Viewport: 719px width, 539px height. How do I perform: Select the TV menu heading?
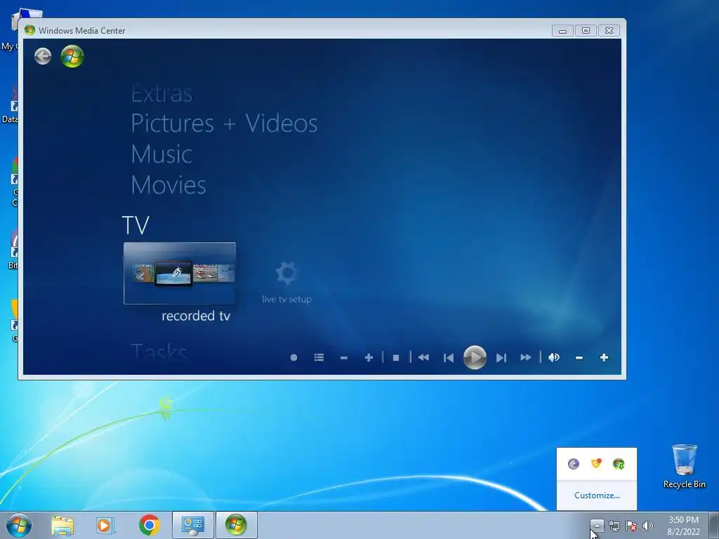136,225
